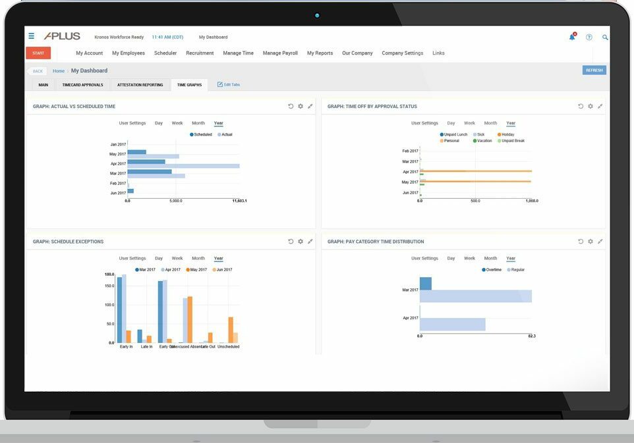
Task: Toggle Holiday legend entry
Action: point(506,134)
